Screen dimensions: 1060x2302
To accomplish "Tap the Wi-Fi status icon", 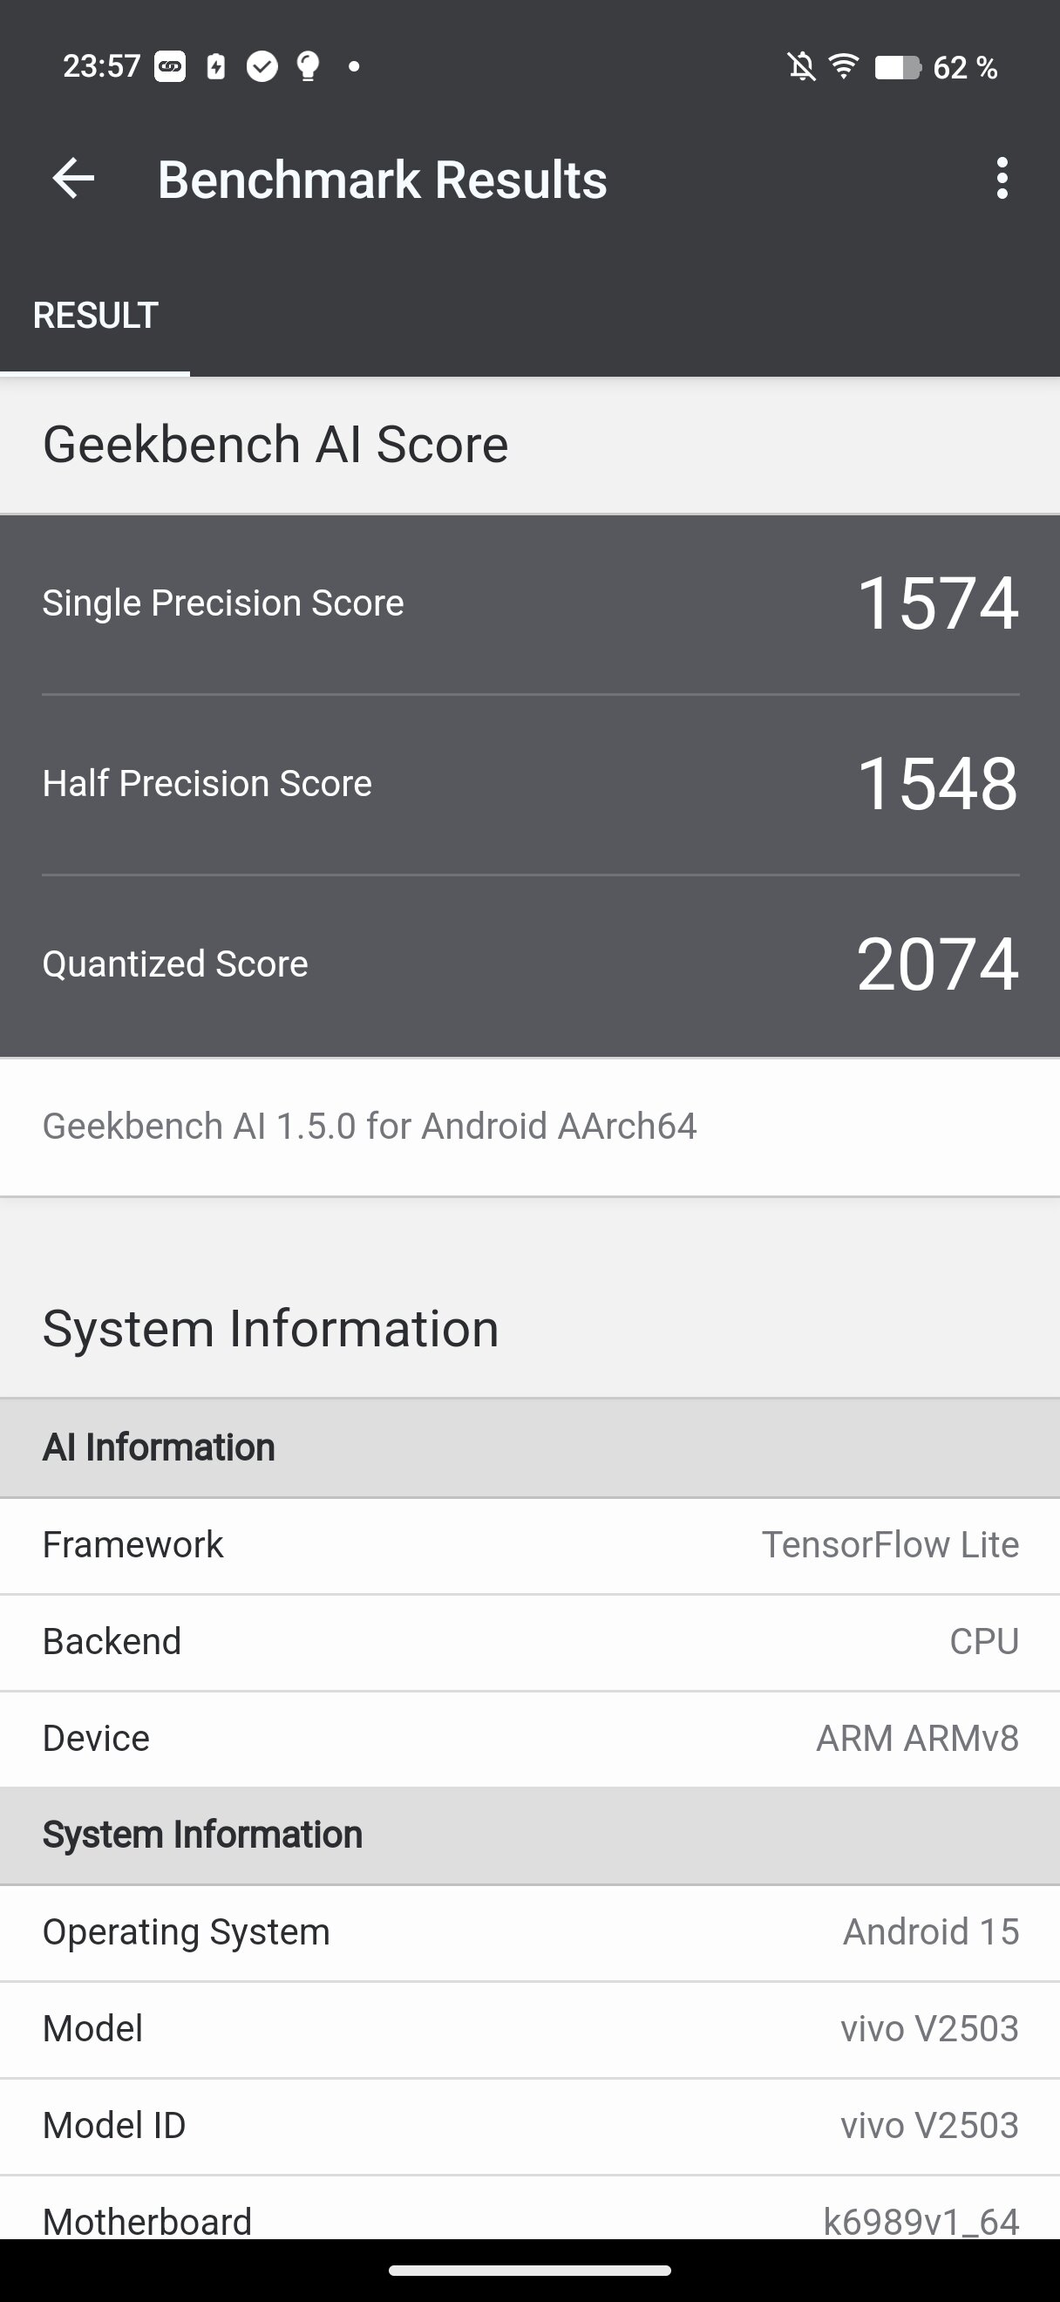I will pos(843,66).
